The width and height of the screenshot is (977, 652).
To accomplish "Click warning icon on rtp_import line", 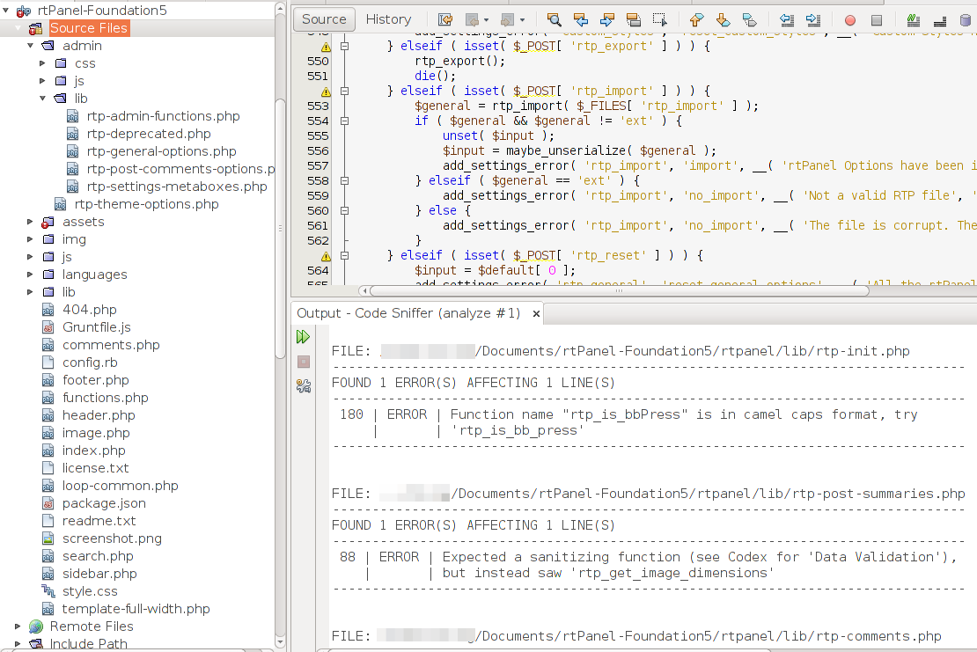I will tap(326, 92).
